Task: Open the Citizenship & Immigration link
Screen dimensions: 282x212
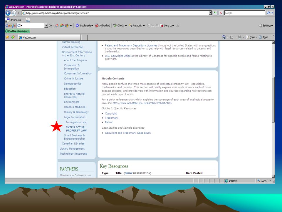Action: (x=72, y=67)
